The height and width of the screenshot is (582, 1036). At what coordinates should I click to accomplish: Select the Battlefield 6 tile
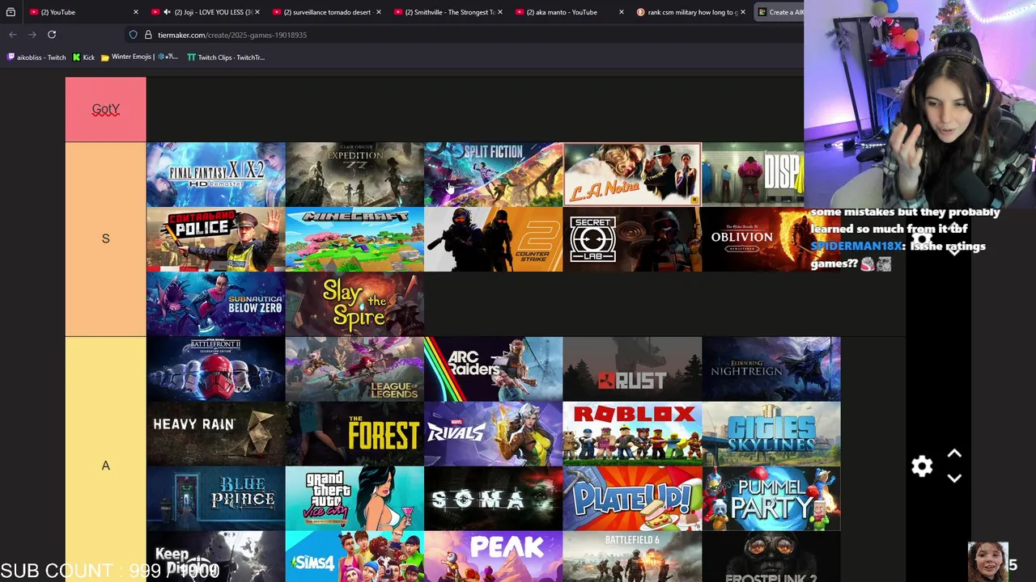tap(632, 557)
